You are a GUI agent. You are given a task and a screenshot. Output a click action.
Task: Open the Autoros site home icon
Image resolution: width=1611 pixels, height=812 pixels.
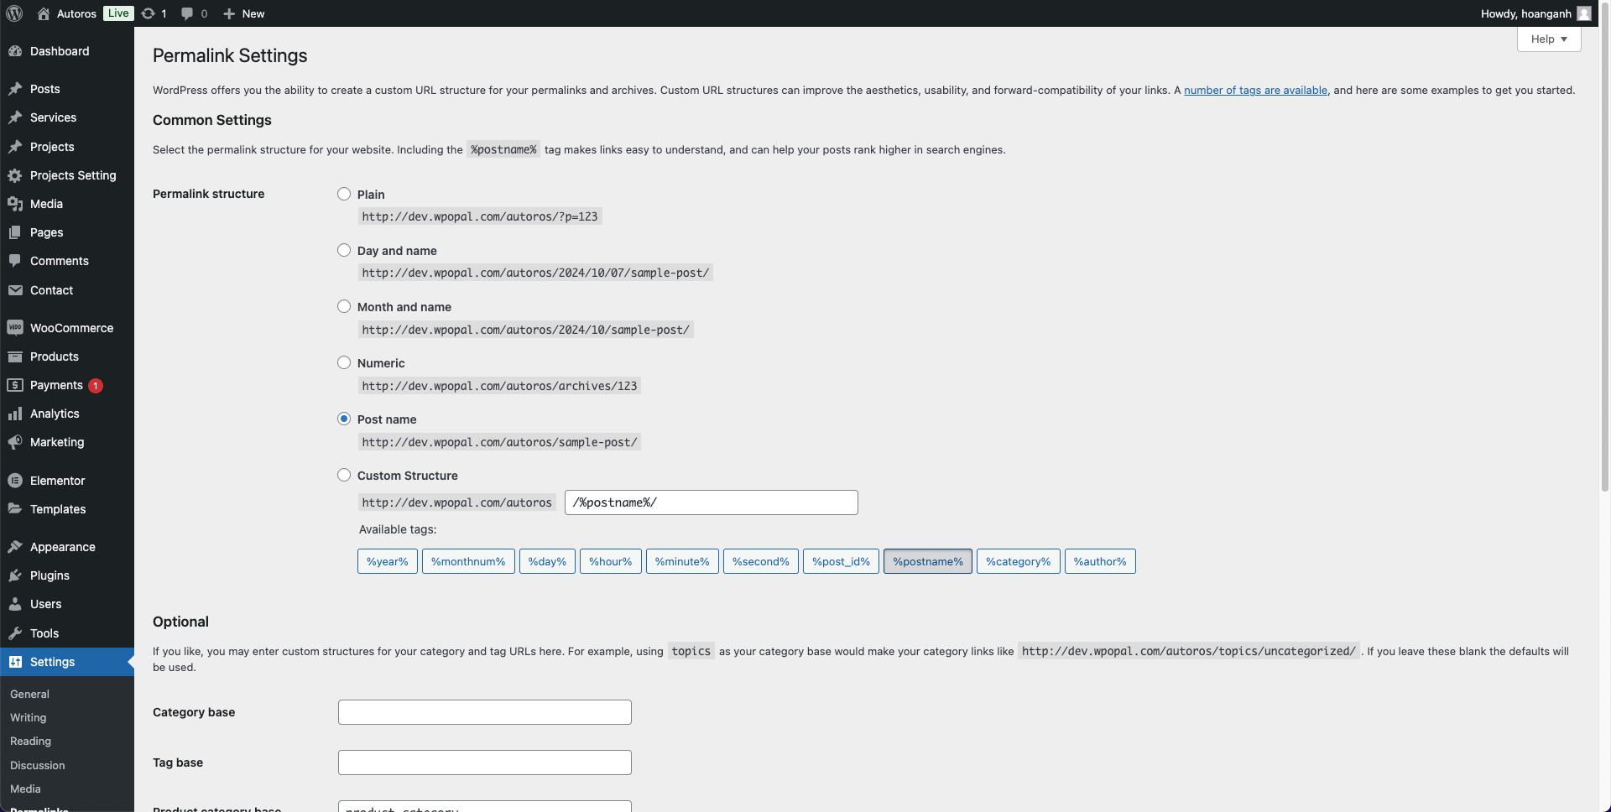44,13
